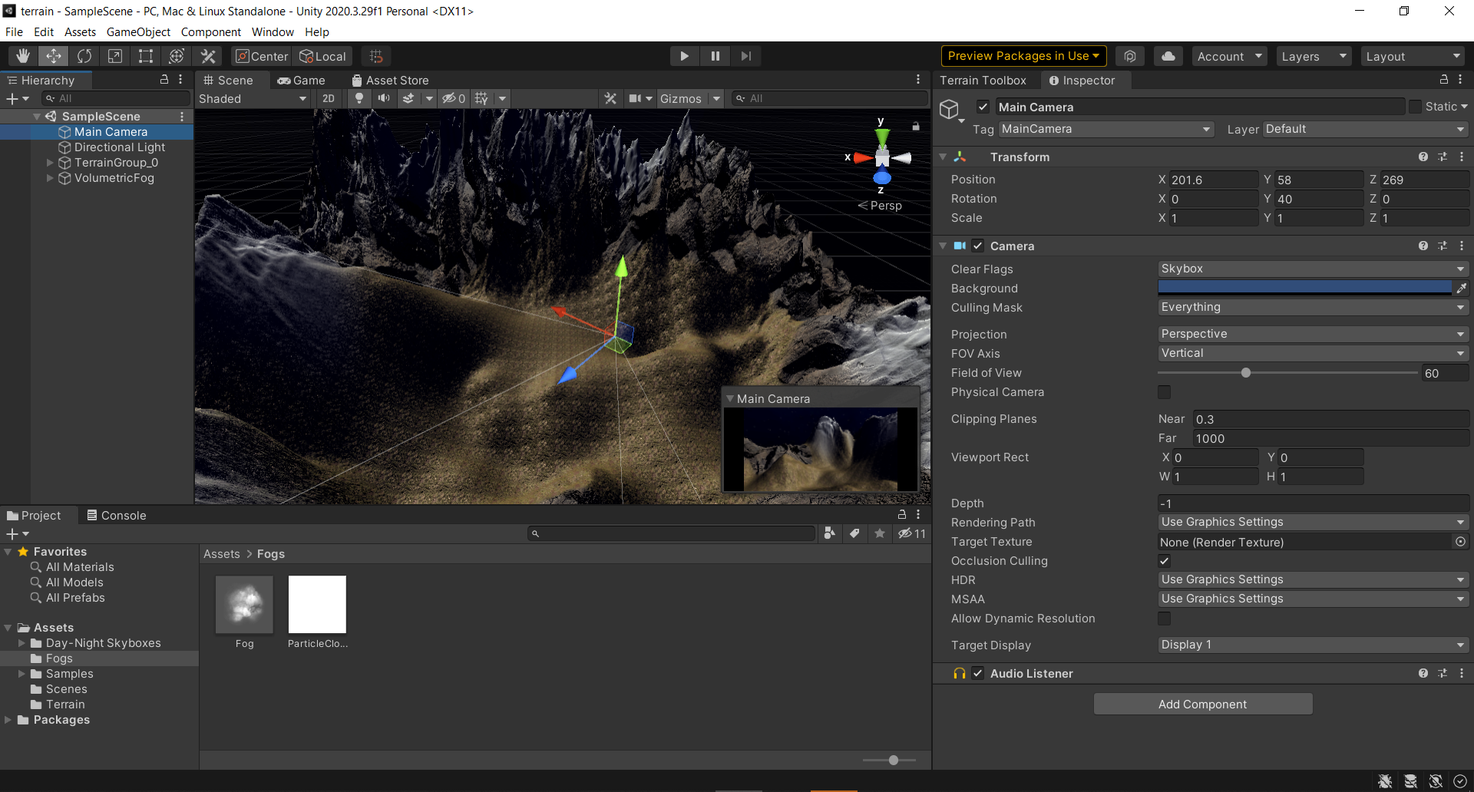Open the Component menu
The width and height of the screenshot is (1474, 792).
tap(210, 31)
